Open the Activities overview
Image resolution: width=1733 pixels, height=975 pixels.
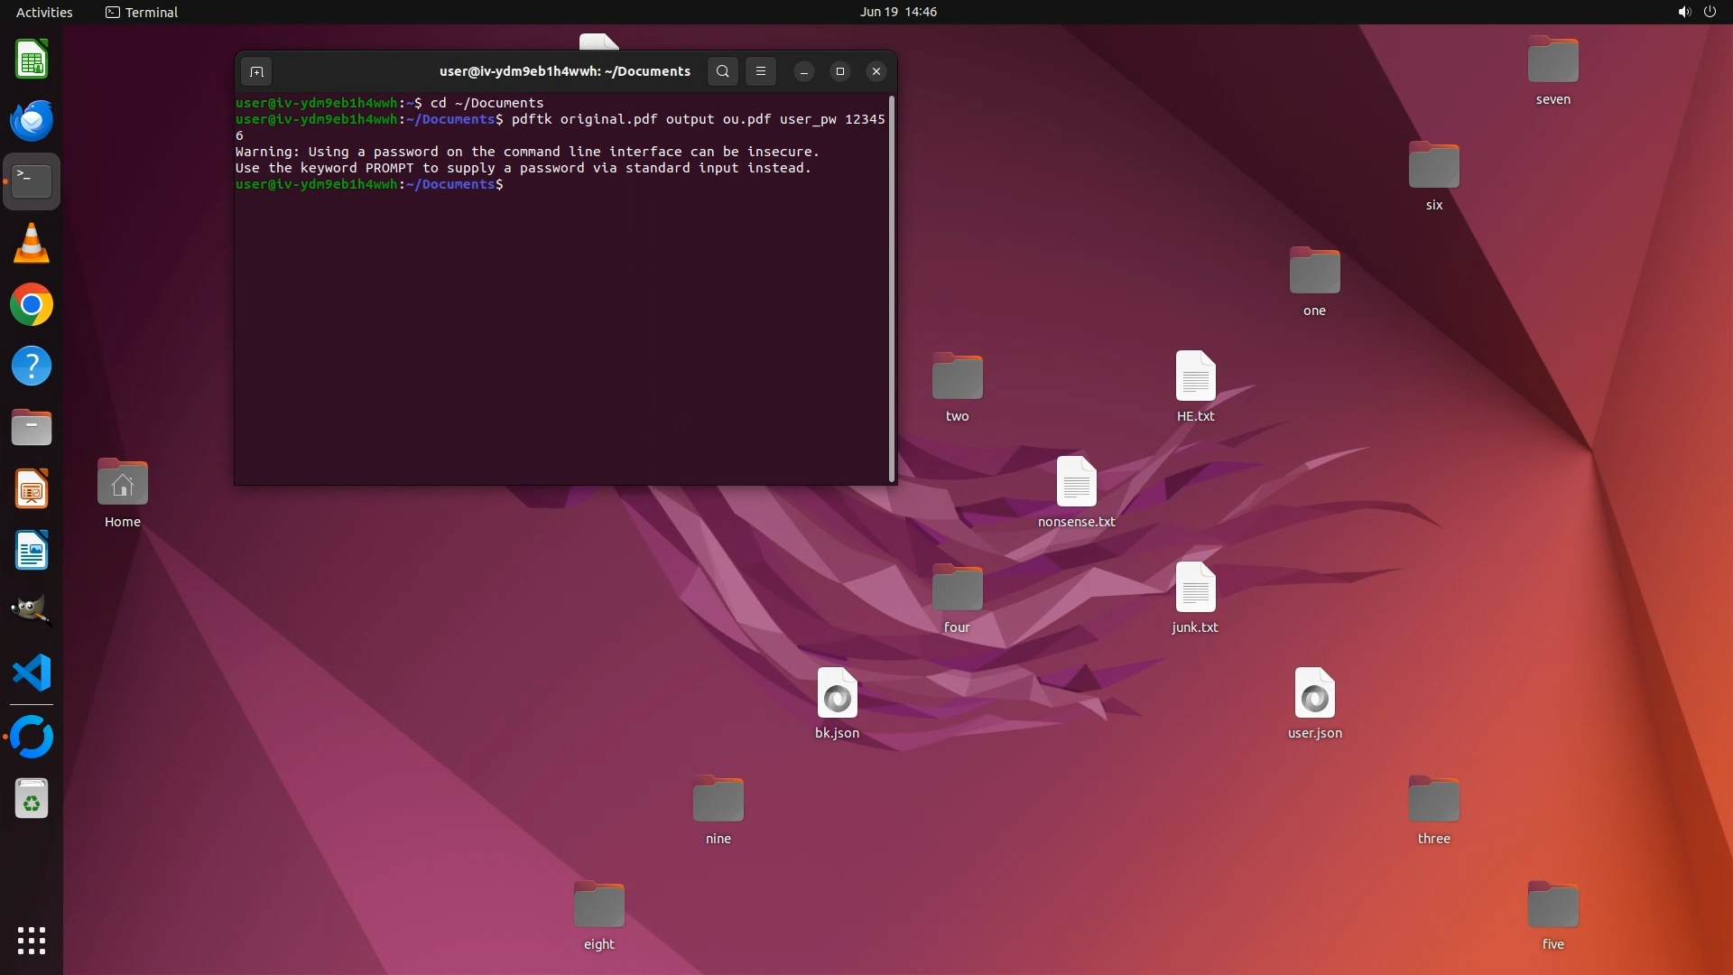[x=44, y=12]
